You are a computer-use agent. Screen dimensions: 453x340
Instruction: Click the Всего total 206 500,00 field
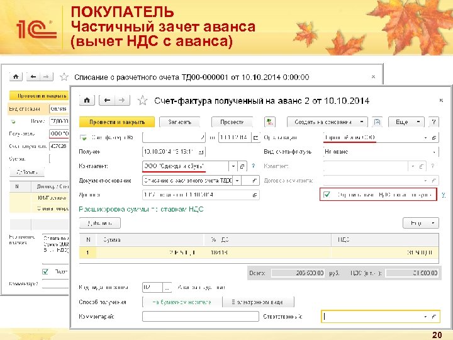(298, 273)
